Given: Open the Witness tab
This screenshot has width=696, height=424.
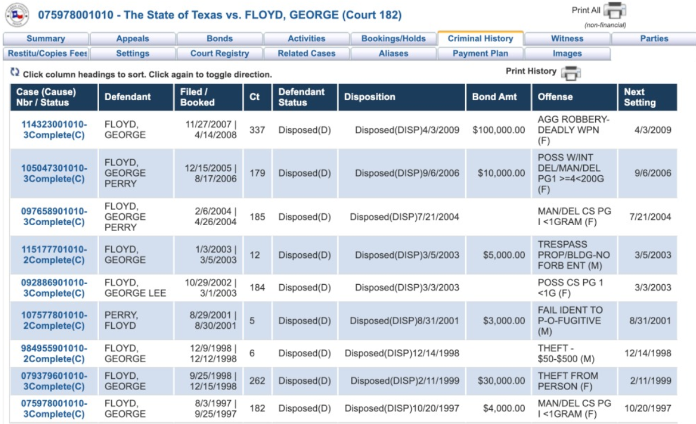Looking at the screenshot, I should point(567,39).
